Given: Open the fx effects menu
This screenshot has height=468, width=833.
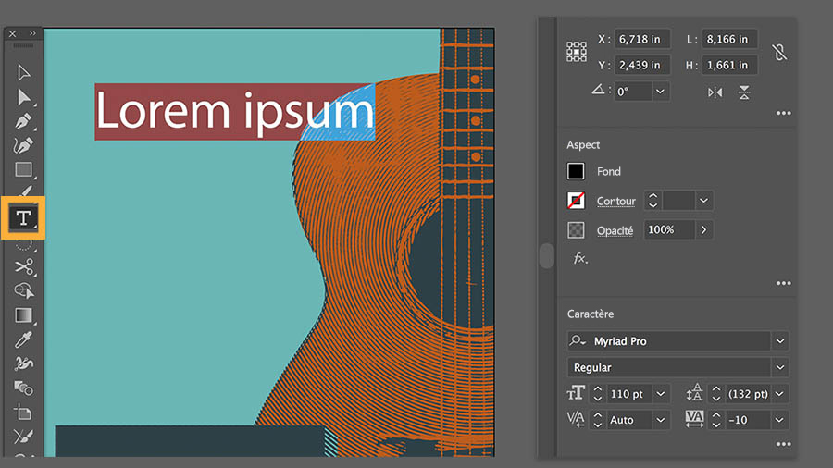Looking at the screenshot, I should click(580, 258).
